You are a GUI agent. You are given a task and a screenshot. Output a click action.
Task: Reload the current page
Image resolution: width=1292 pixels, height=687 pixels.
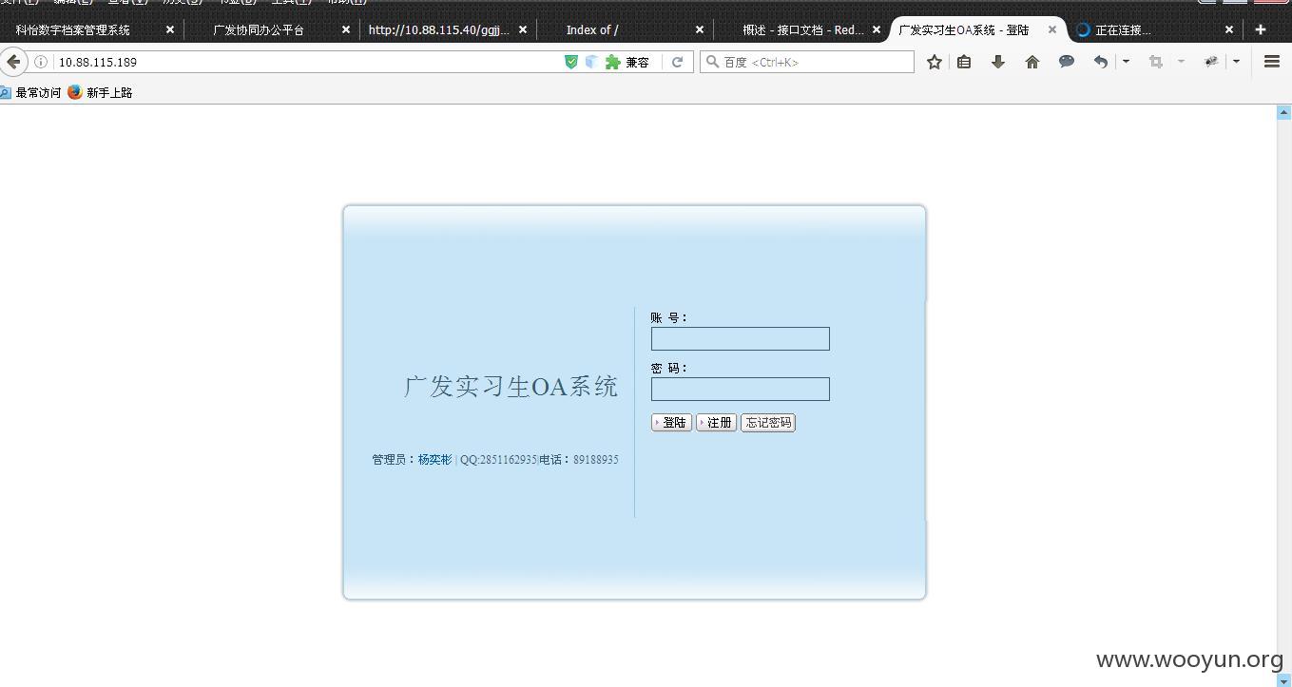point(677,62)
